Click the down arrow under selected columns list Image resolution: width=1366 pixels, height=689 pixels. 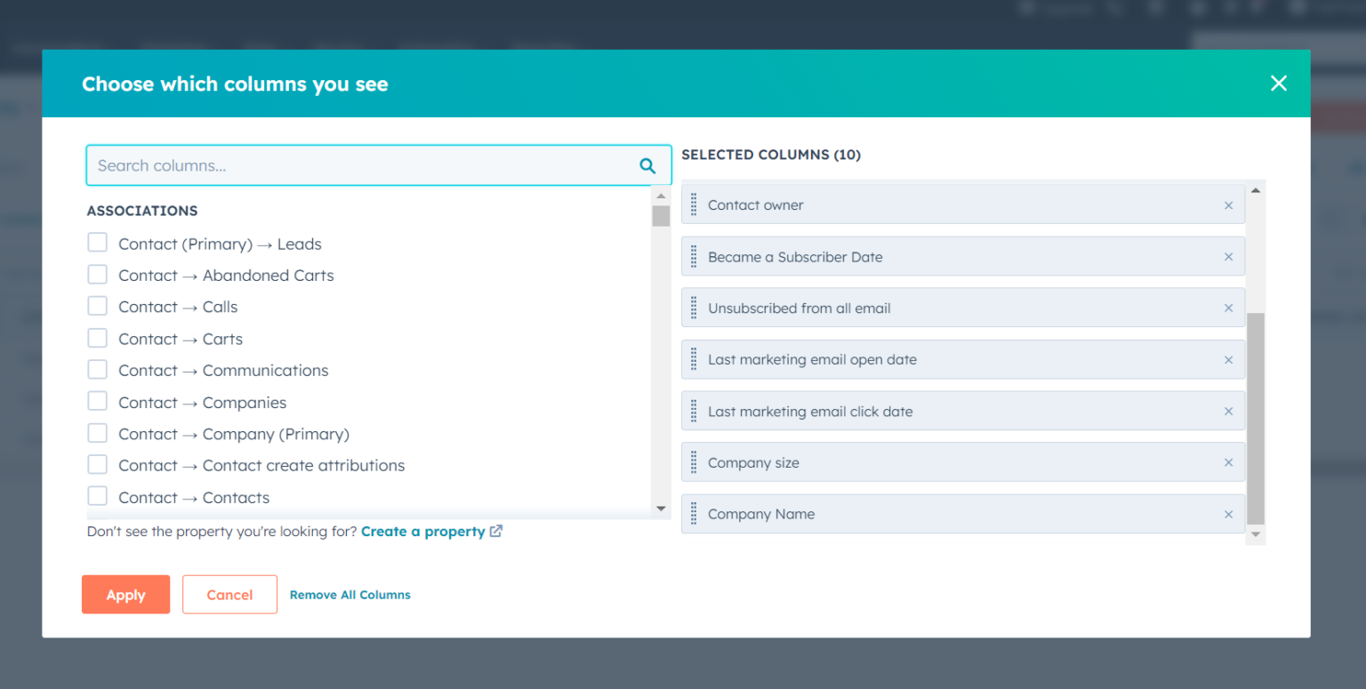point(1256,533)
